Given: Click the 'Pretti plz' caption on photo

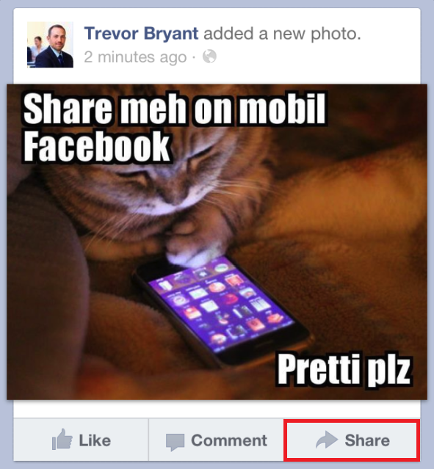Looking at the screenshot, I should pos(344,370).
